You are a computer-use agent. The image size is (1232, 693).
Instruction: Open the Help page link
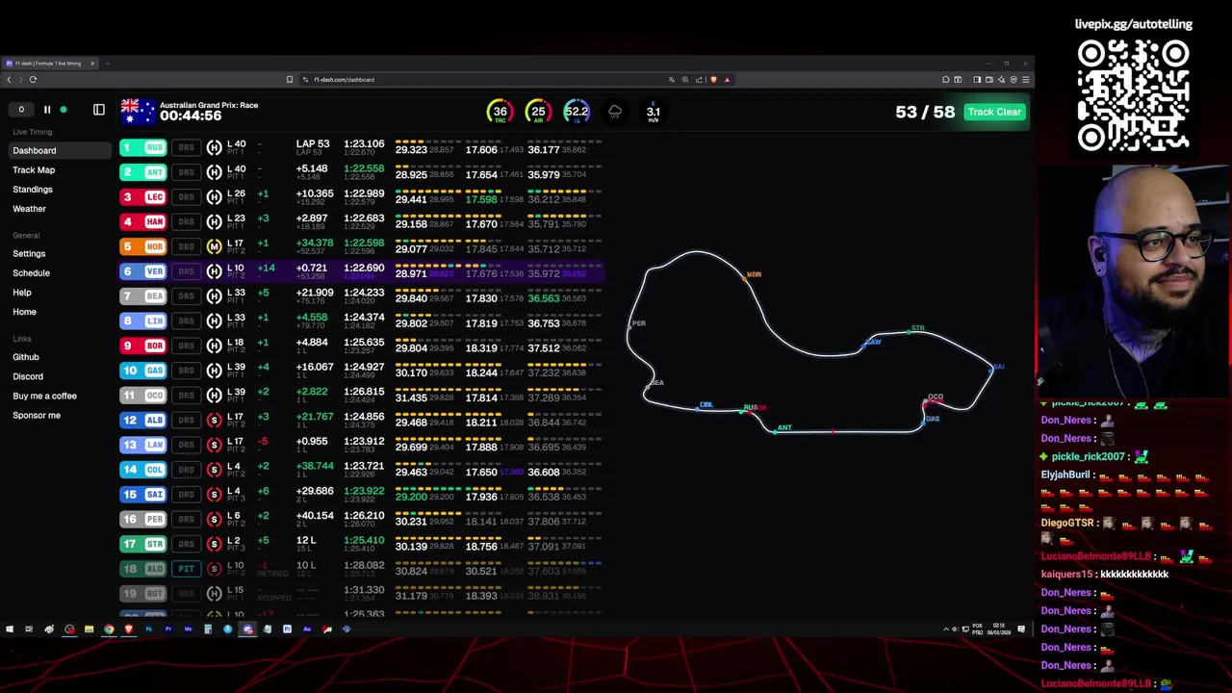[x=22, y=293]
